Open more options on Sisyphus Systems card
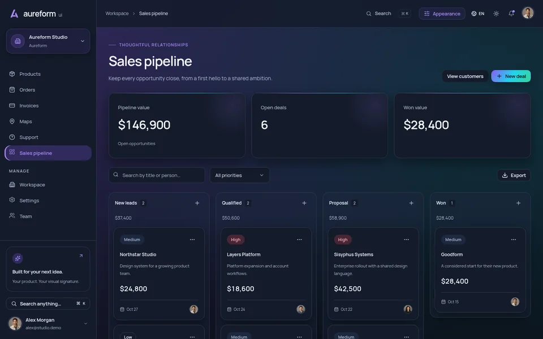 406,240
